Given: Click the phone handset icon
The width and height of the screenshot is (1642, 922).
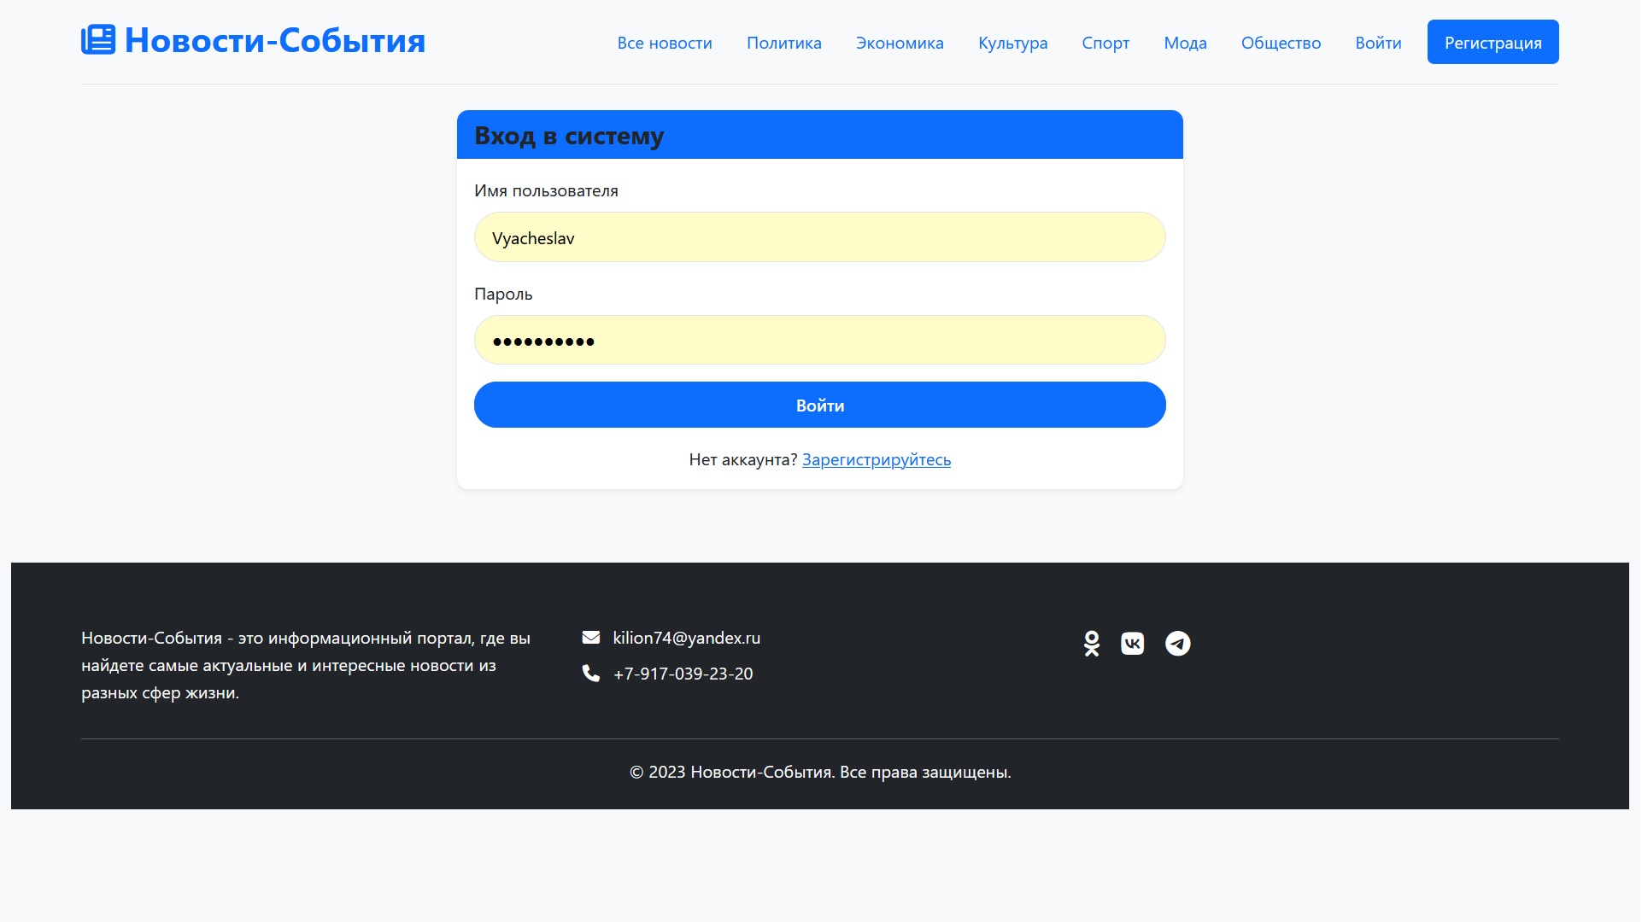Looking at the screenshot, I should (x=591, y=674).
